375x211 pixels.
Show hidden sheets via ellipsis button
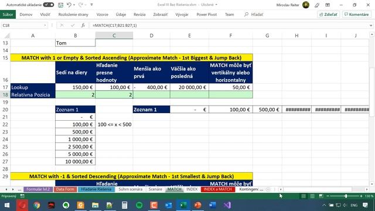pos(19,189)
